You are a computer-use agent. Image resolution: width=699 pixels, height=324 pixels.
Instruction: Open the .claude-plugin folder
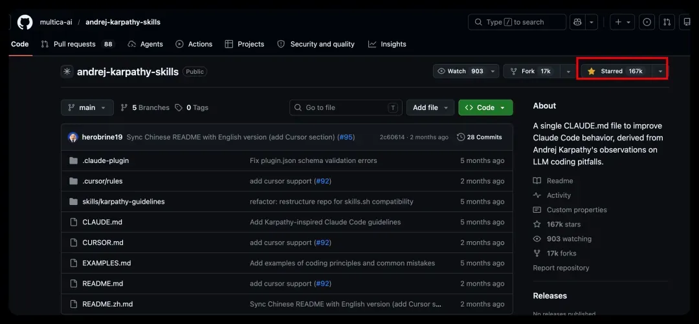tap(105, 160)
